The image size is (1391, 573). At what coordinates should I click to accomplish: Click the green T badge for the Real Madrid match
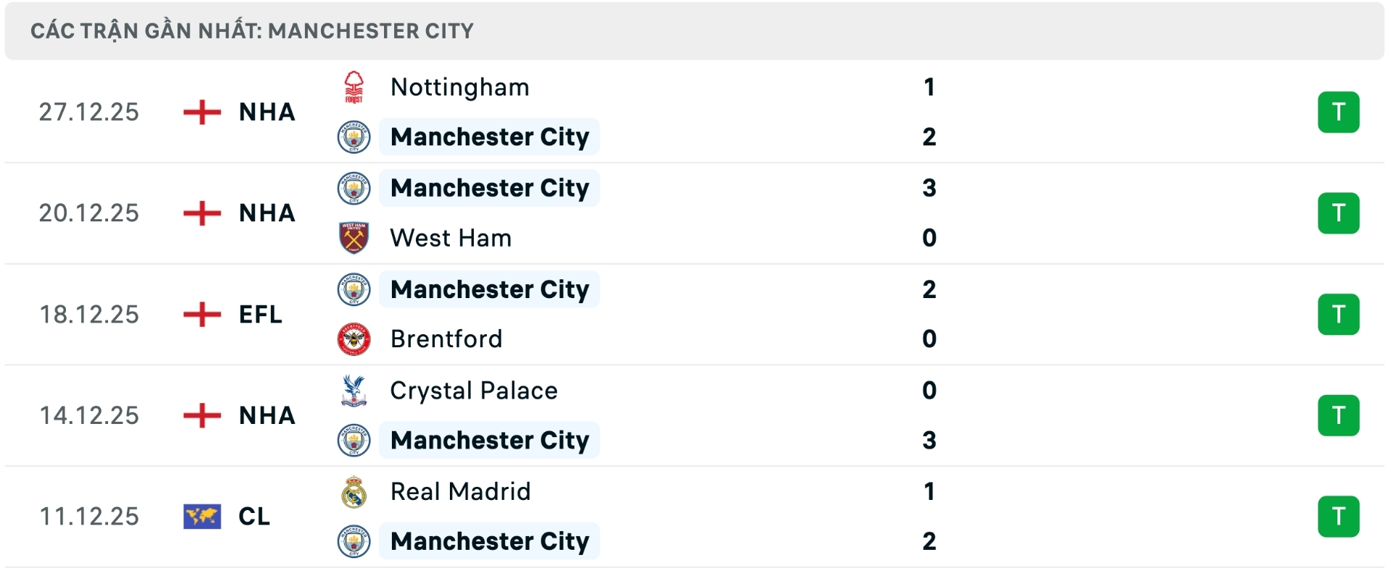point(1340,516)
